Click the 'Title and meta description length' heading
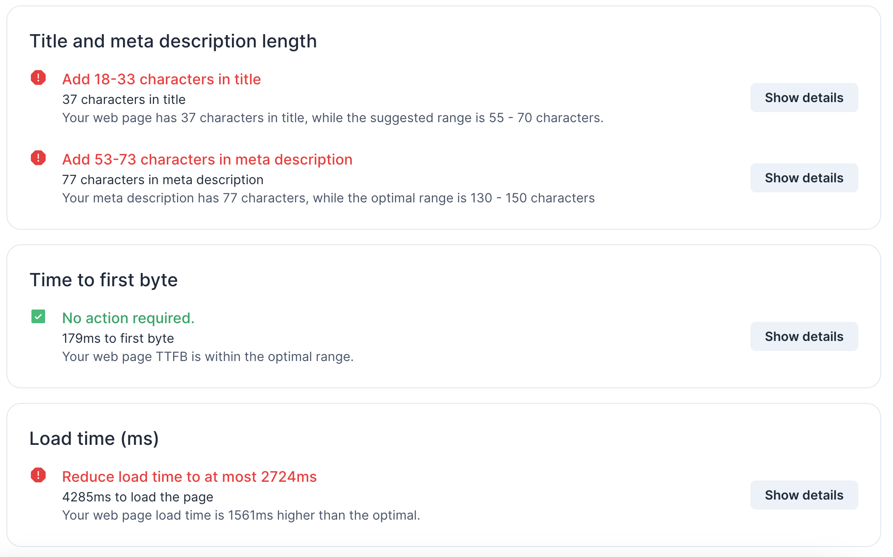This screenshot has width=893, height=557. pyautogui.click(x=173, y=41)
